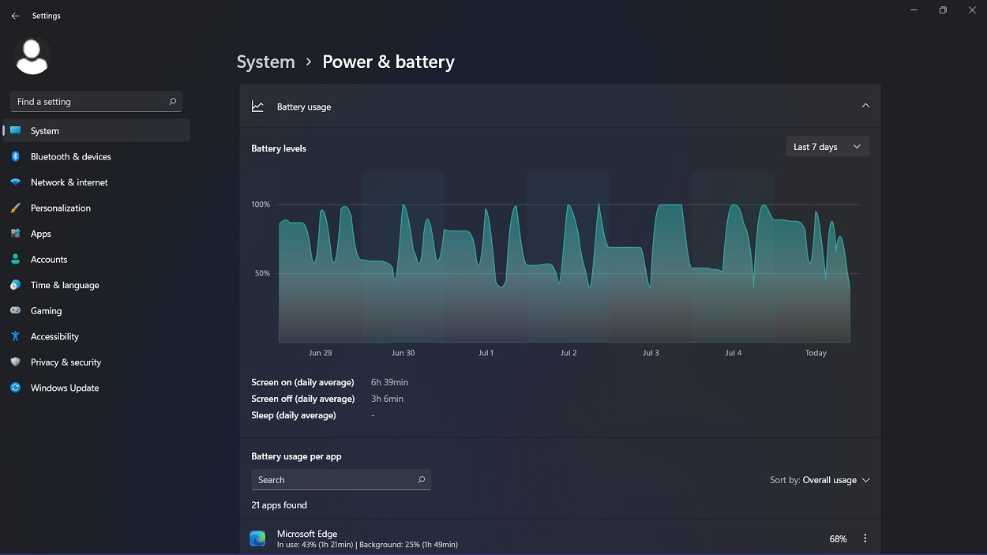Screen dimensions: 987x555
Task: Select the Time & language icon
Action: pos(16,285)
